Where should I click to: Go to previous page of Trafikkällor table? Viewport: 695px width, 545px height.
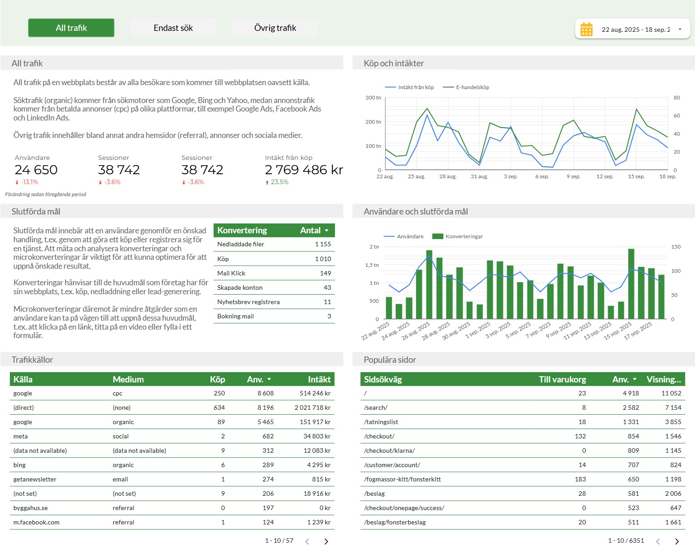coord(307,541)
